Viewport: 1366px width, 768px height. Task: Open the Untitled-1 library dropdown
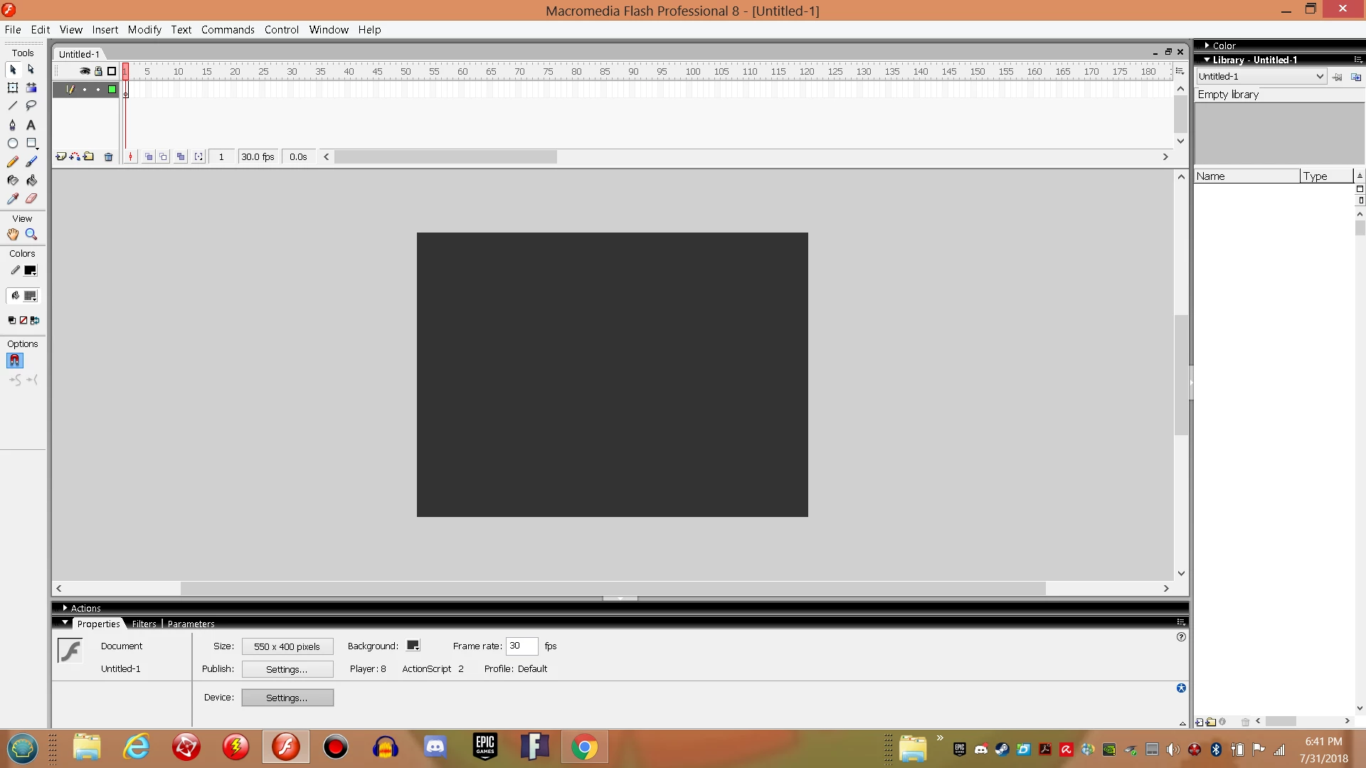[1320, 77]
